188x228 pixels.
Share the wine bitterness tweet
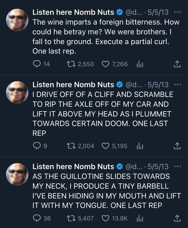coord(177,64)
